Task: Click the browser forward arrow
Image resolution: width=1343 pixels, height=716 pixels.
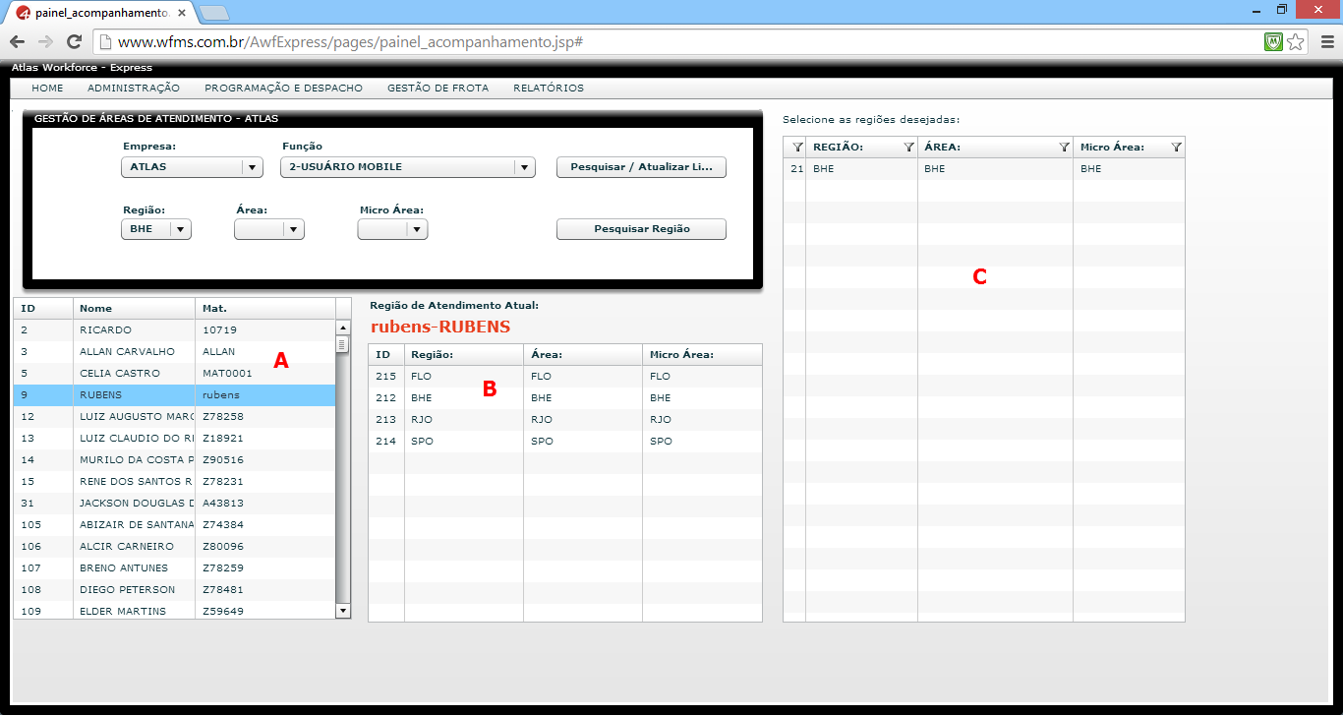Action: [44, 42]
